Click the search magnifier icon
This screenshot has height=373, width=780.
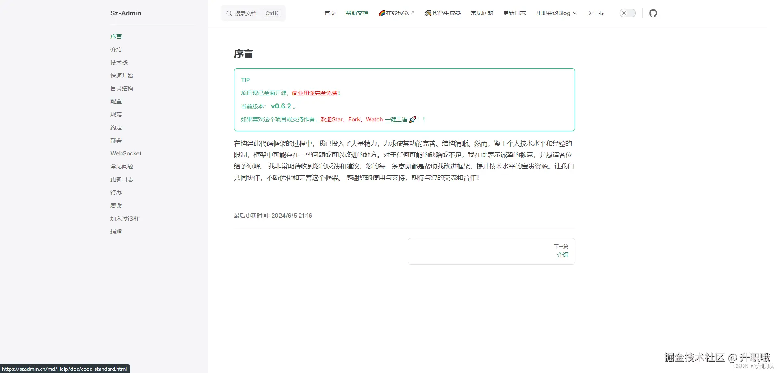point(229,13)
